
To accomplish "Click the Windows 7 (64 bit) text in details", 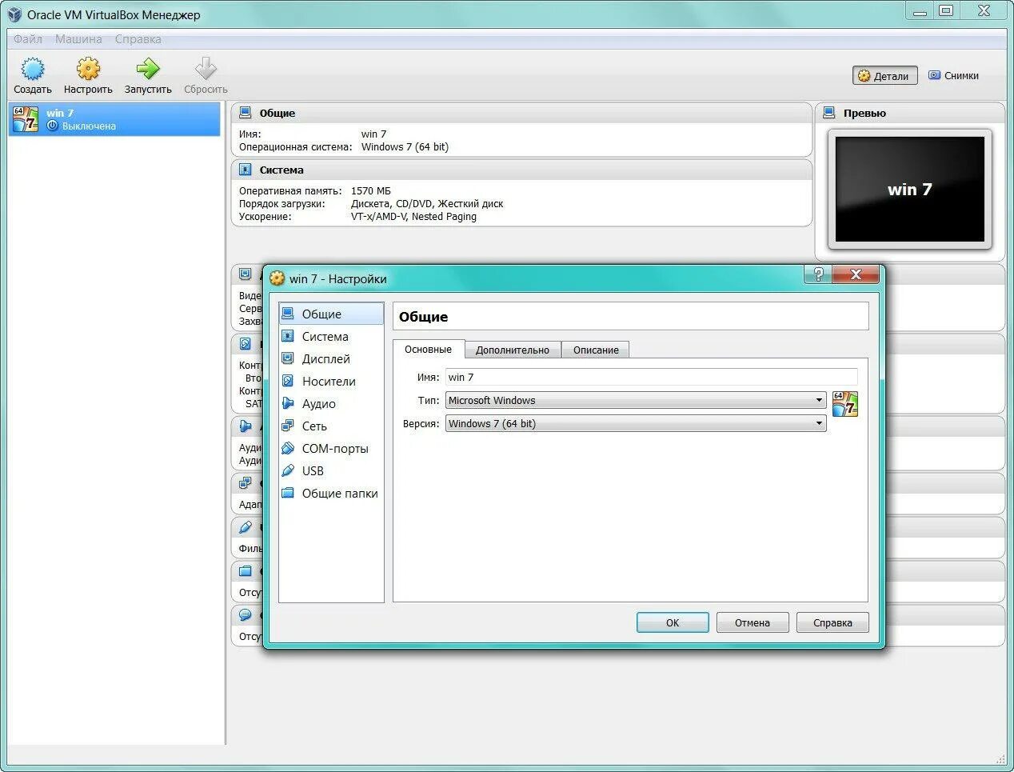I will [405, 147].
